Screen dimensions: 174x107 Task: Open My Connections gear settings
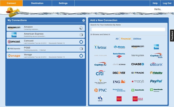point(84,20)
